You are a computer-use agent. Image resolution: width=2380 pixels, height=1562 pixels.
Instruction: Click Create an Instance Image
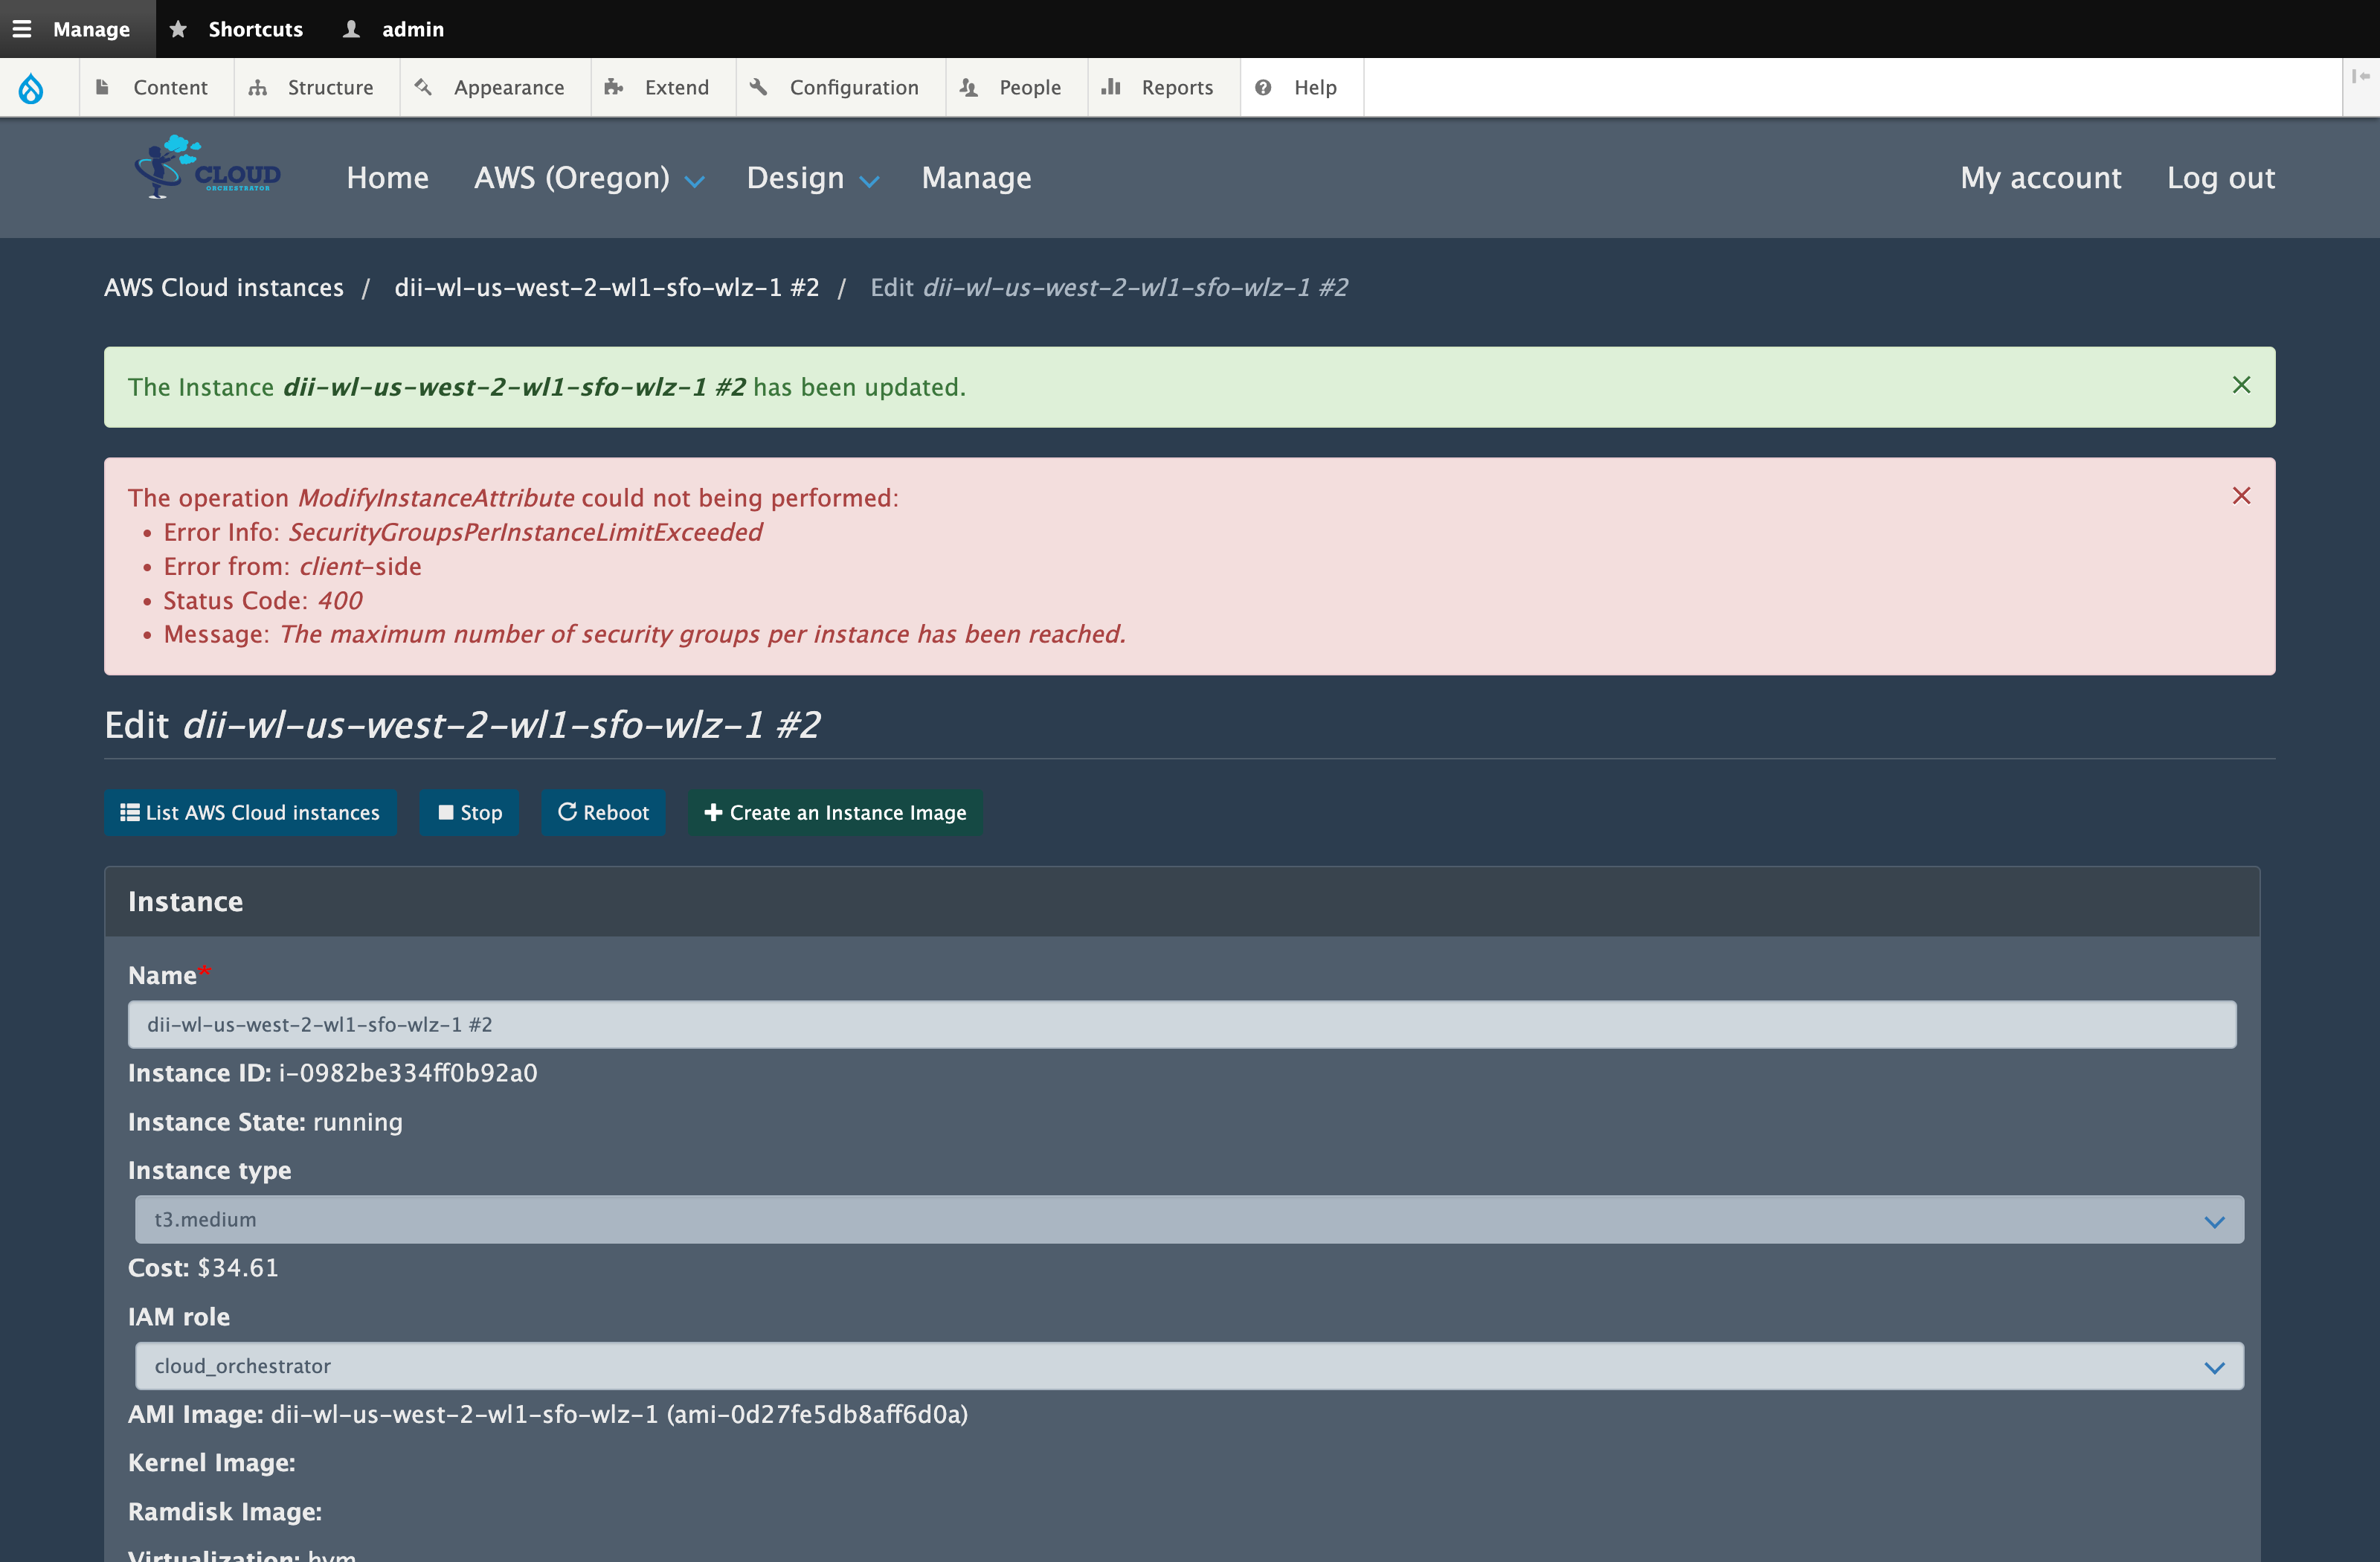[x=835, y=812]
